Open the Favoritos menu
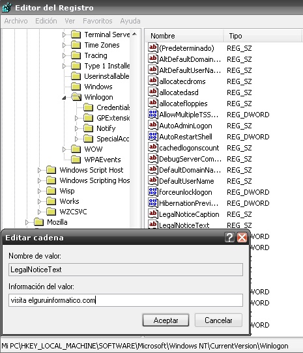This screenshot has height=353, width=303. [98, 21]
